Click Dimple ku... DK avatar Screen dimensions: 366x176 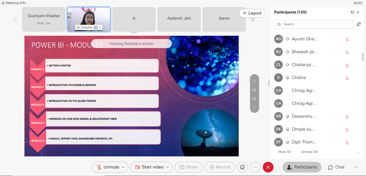pyautogui.click(x=278, y=129)
